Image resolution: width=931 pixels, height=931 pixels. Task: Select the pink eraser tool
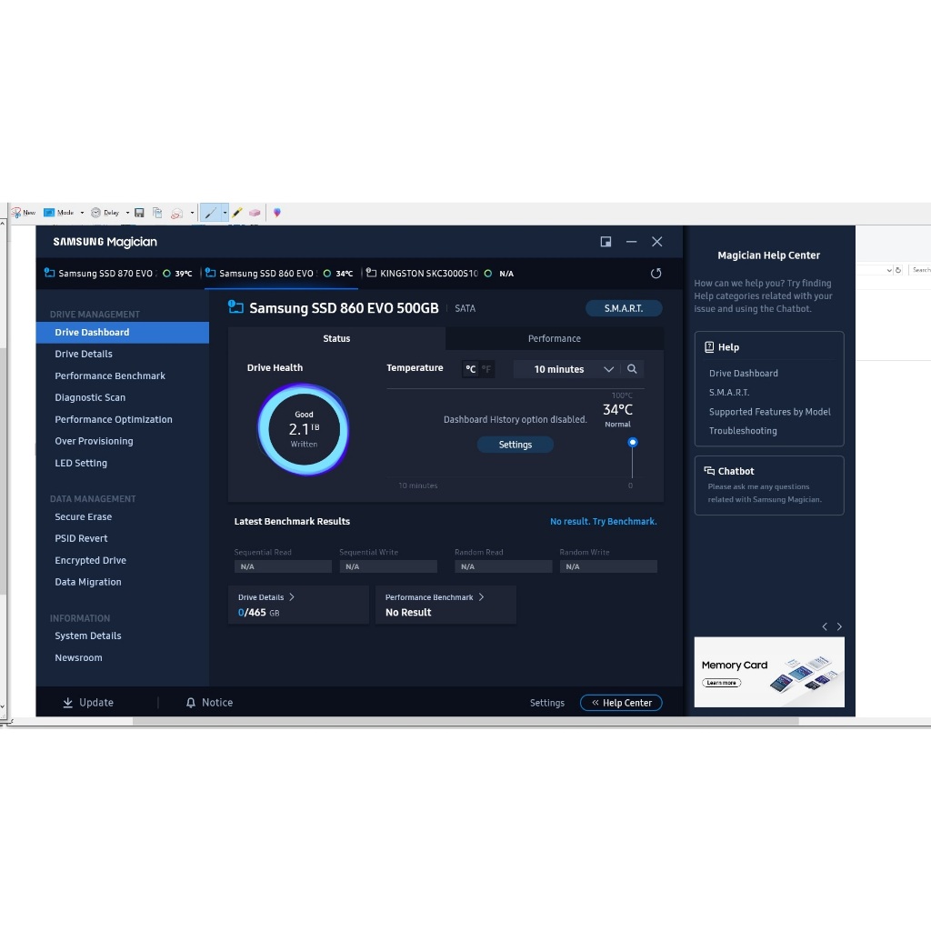[255, 213]
